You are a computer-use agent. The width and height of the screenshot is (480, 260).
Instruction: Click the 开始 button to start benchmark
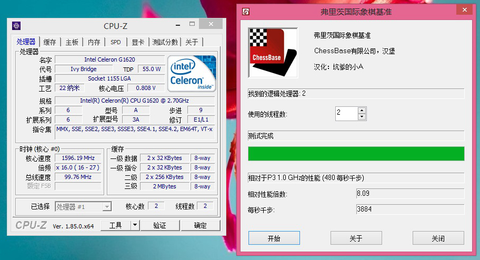[x=274, y=238]
